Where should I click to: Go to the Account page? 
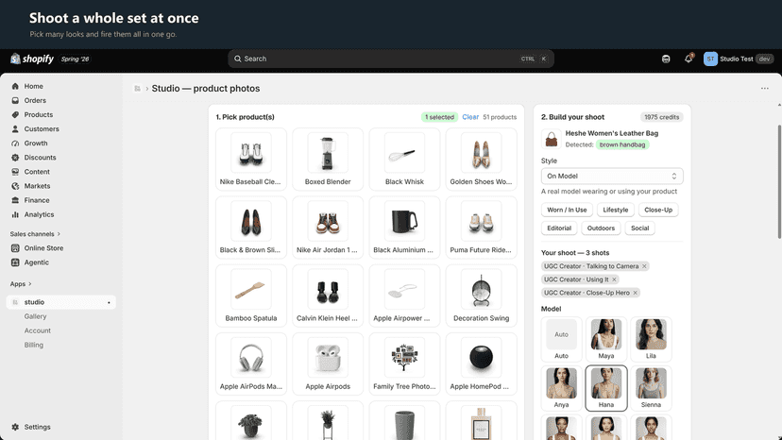38,330
